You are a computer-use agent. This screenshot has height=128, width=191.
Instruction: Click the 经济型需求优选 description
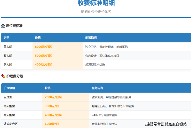tap(95, 65)
